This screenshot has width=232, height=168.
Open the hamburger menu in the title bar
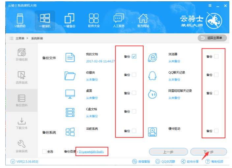(210, 6)
